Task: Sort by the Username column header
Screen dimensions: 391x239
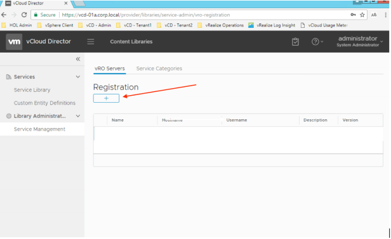Action: click(237, 120)
